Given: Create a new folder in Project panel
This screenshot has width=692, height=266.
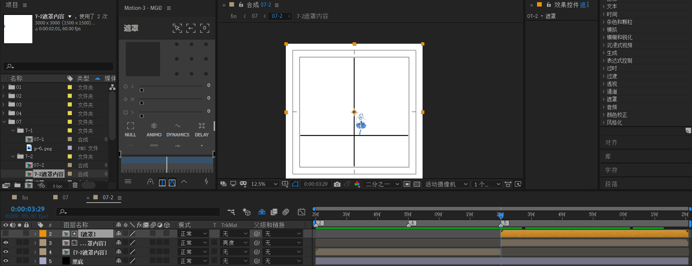Looking at the screenshot, I should click(17, 185).
